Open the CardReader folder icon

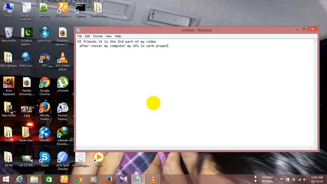tap(99, 10)
